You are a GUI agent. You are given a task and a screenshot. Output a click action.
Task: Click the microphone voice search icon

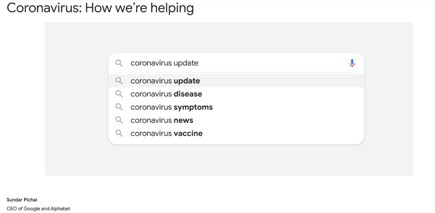(352, 63)
